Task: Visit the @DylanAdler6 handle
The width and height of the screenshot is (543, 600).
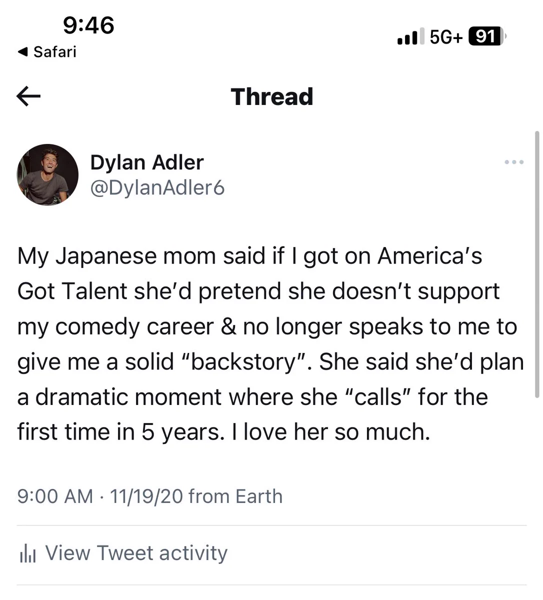Action: (x=157, y=188)
